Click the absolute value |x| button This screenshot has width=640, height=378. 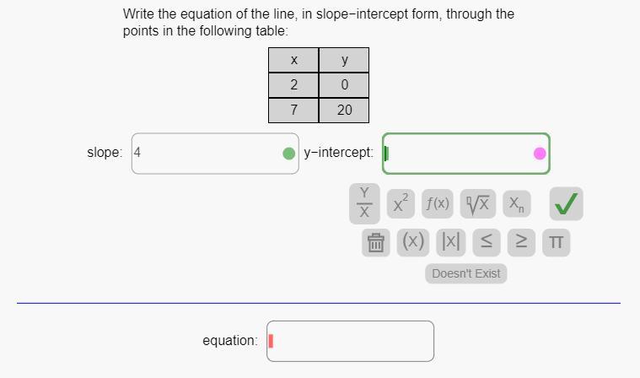450,242
